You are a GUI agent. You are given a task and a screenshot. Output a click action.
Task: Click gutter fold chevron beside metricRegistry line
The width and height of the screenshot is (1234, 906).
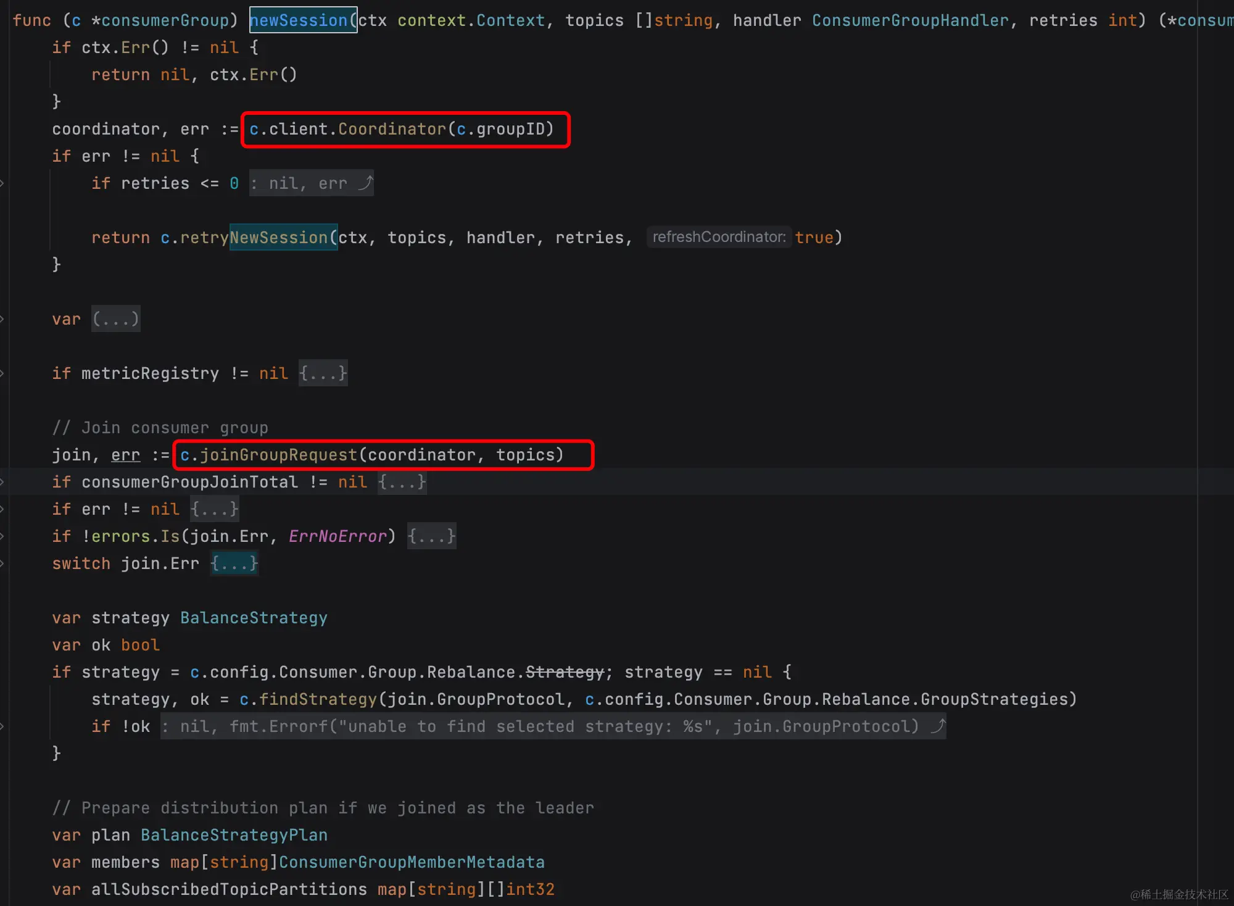[2, 373]
